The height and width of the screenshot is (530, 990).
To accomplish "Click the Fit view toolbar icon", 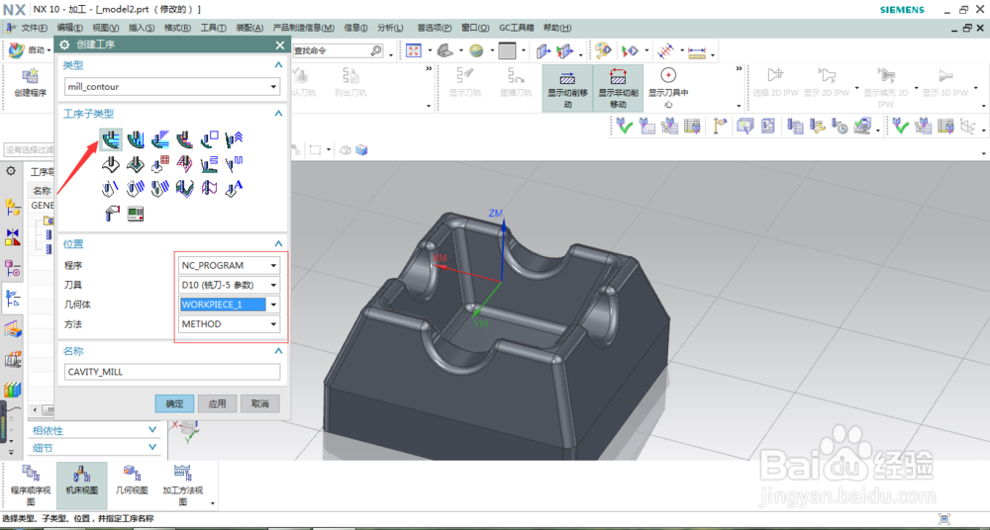I will click(x=414, y=50).
